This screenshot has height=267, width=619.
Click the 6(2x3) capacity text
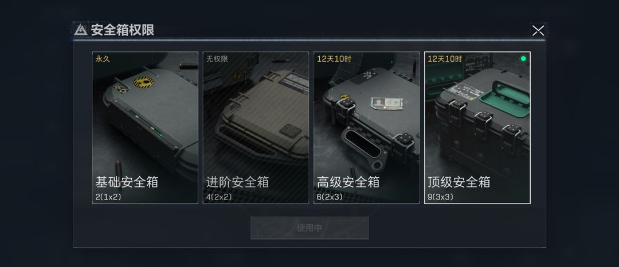(x=330, y=197)
